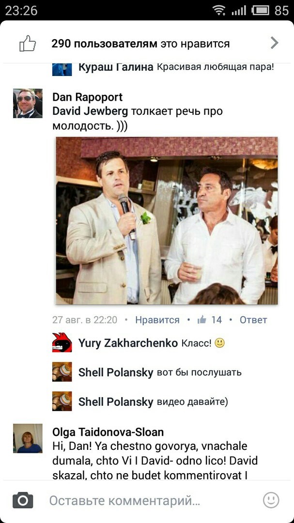
Task: Tap "Ответ" to reply to comment
Action: pyautogui.click(x=253, y=320)
